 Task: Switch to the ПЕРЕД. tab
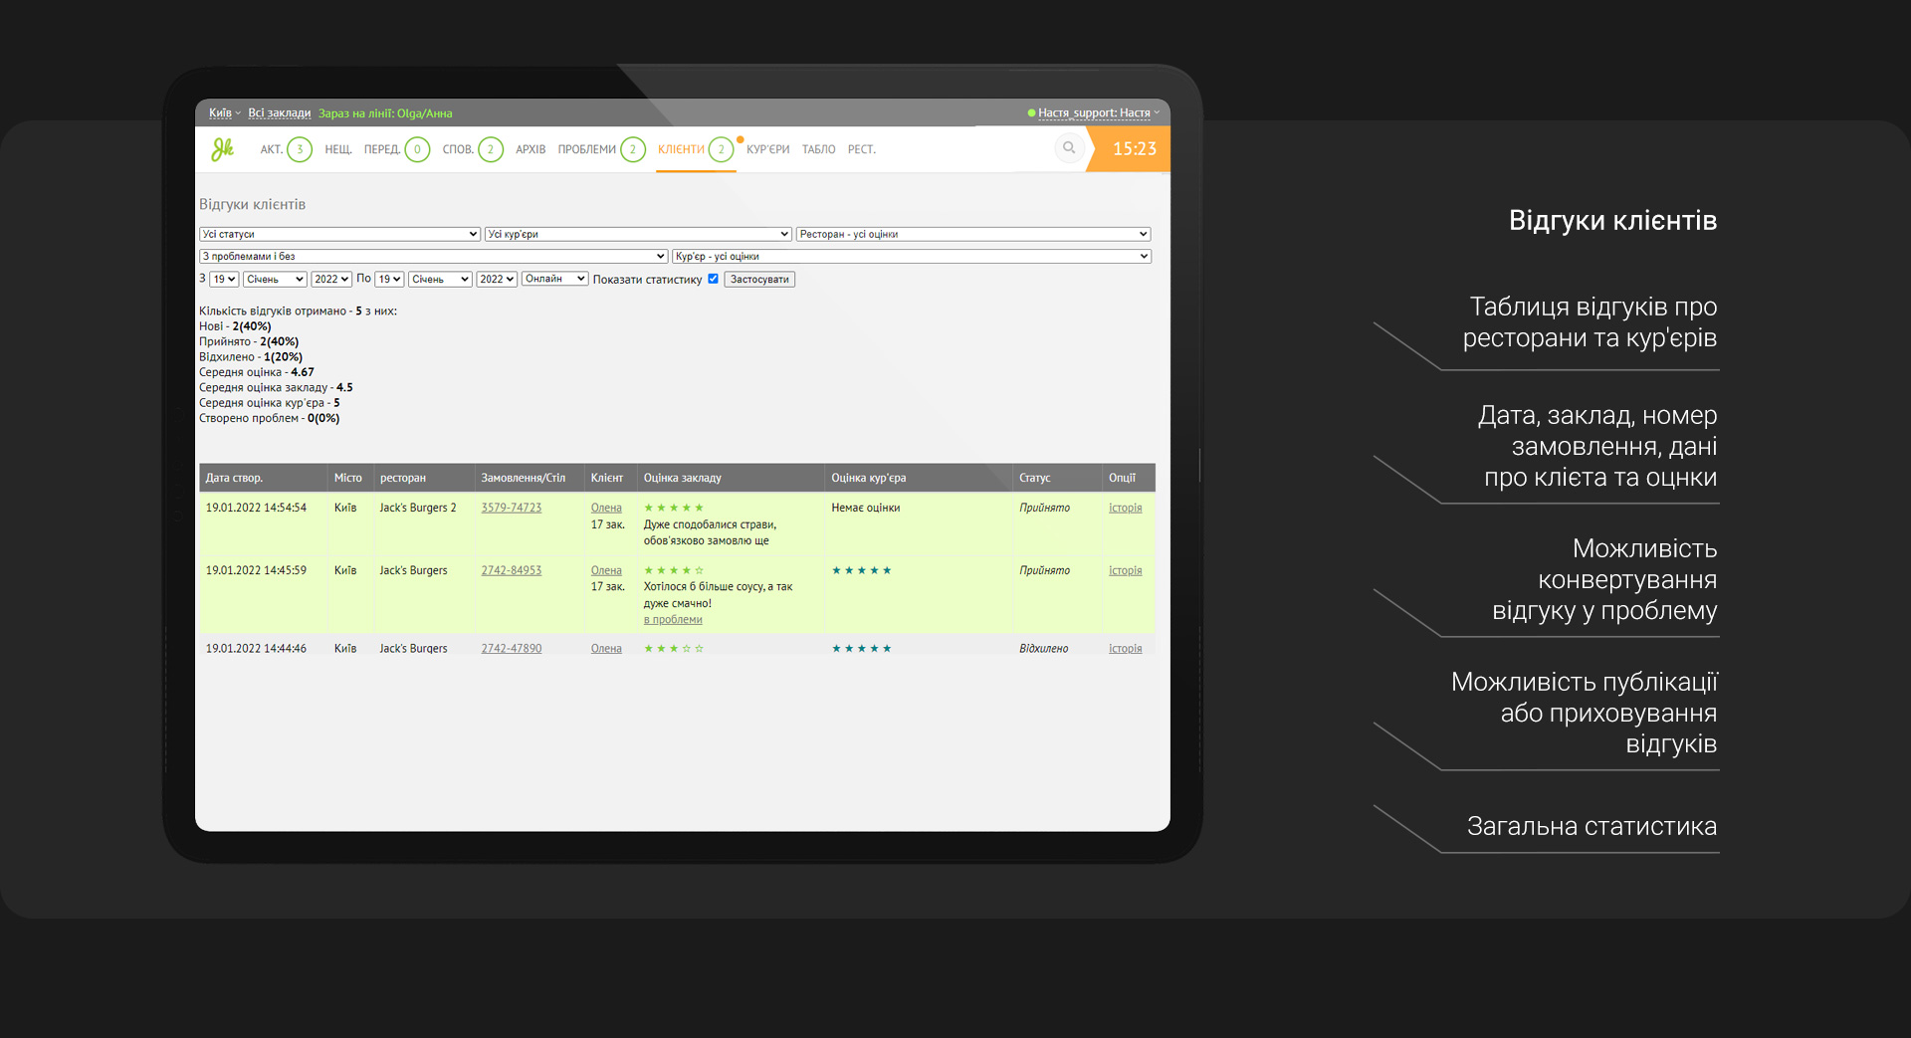pyautogui.click(x=382, y=149)
